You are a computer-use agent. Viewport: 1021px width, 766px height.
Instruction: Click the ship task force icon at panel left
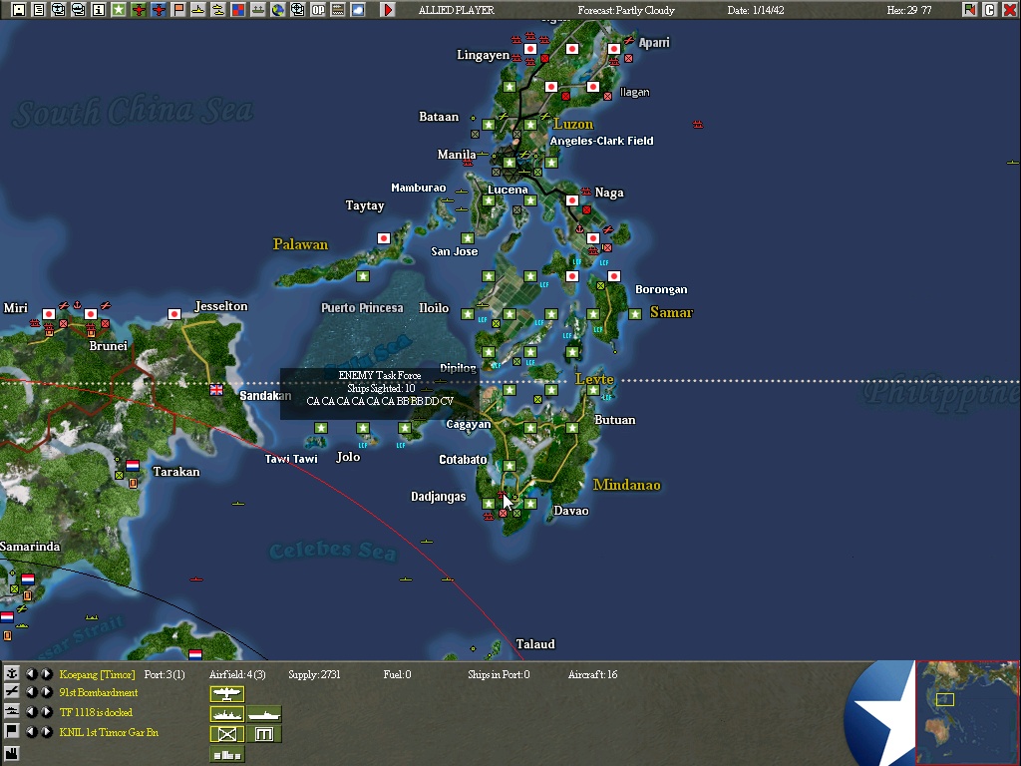[x=12, y=711]
